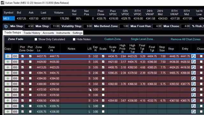Screen dimensions: 204x115
Task: Enable Plot Order for zone 4356.50
Action: point(30,101)
